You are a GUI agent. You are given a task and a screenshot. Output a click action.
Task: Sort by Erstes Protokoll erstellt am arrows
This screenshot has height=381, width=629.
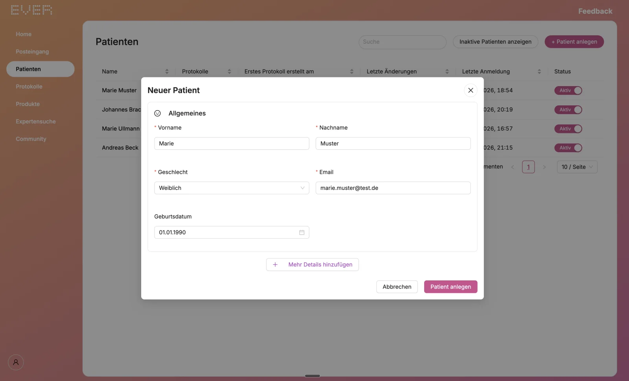pyautogui.click(x=351, y=72)
